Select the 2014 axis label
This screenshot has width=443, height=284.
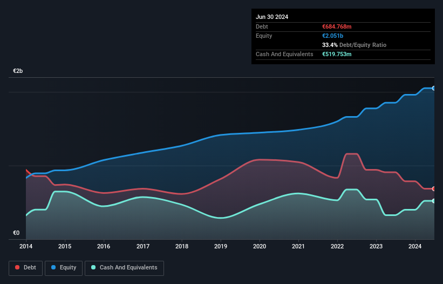[26, 246]
